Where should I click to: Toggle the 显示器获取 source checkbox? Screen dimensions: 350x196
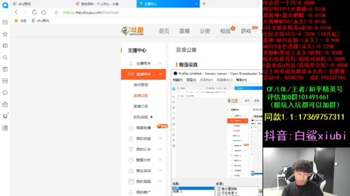pyautogui.click(x=219, y=189)
